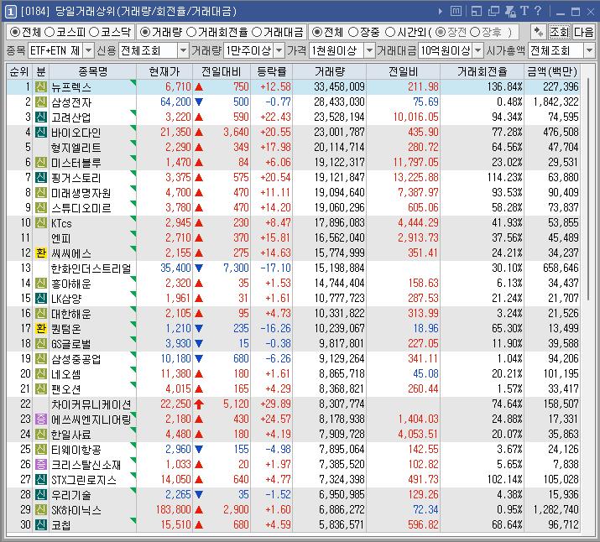Sort by 거래회전율 column header
600x542 pixels.
tap(482, 71)
